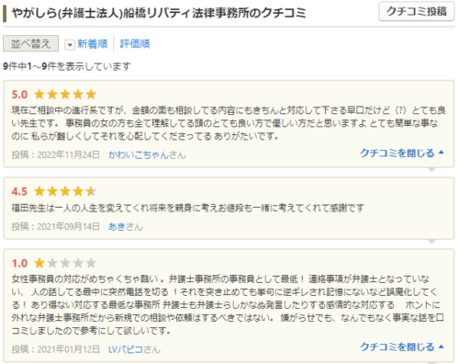Click the small dropdown arrow beside 新着順
This screenshot has height=364, width=459.
[70, 45]
